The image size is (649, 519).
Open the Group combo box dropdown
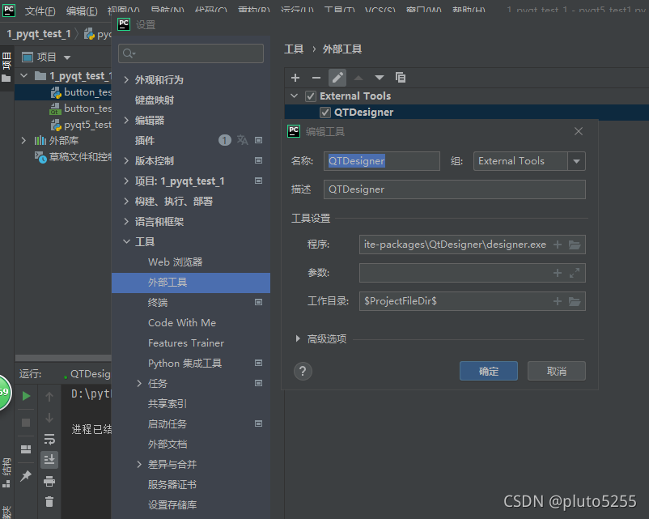point(576,161)
